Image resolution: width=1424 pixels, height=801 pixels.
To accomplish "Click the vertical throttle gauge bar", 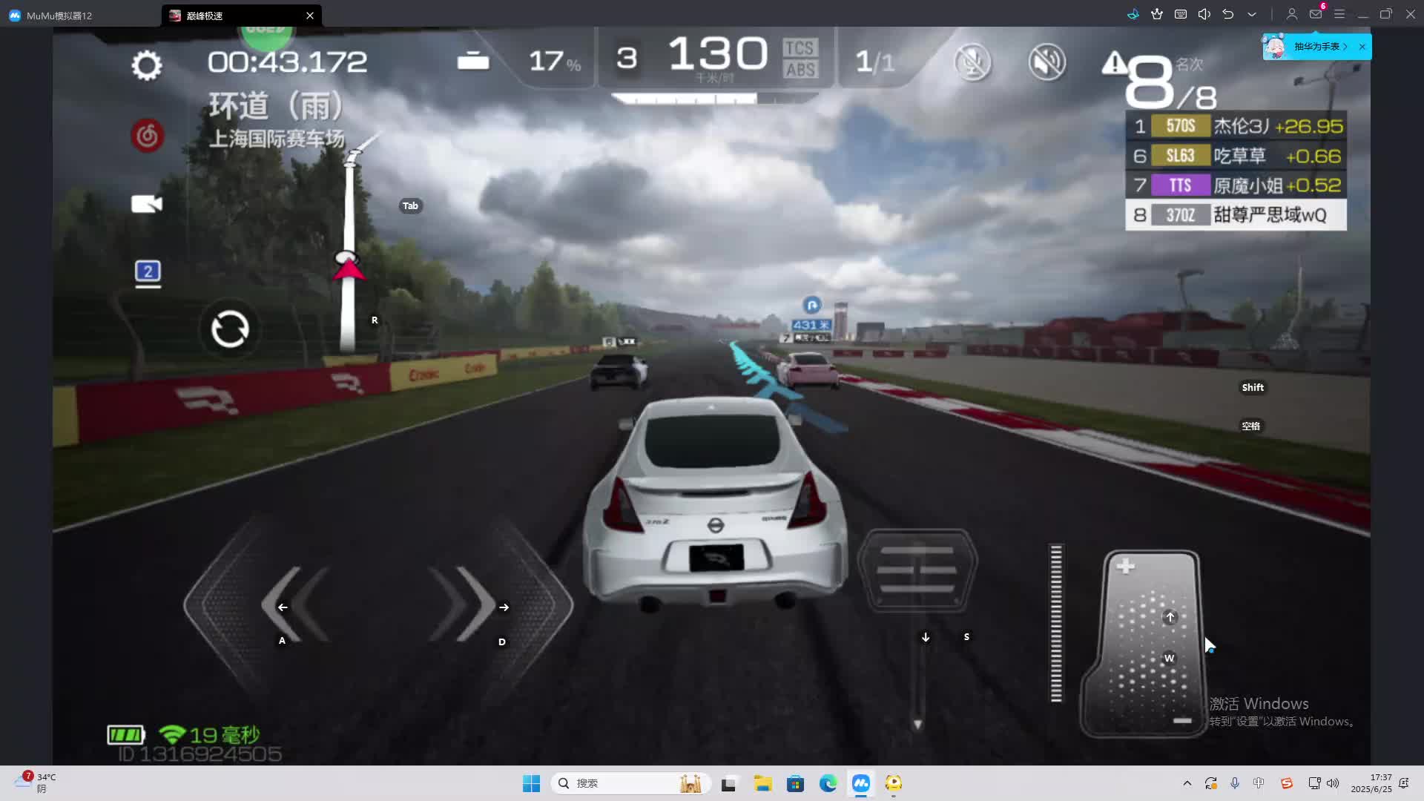I will coord(1056,623).
